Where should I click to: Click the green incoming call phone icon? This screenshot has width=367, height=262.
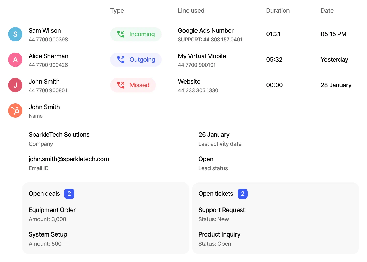coord(121,34)
